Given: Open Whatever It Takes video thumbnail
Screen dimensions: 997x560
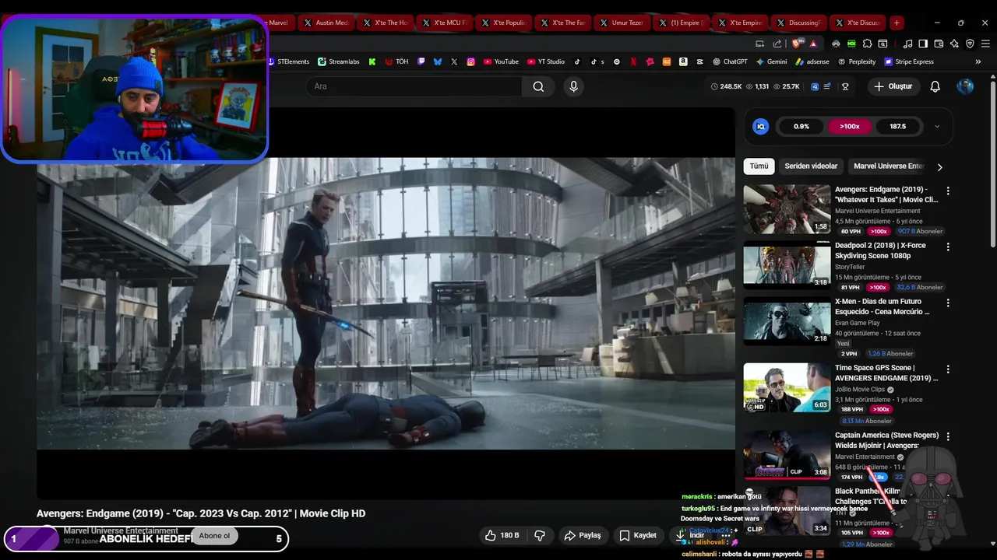Looking at the screenshot, I should tap(787, 209).
